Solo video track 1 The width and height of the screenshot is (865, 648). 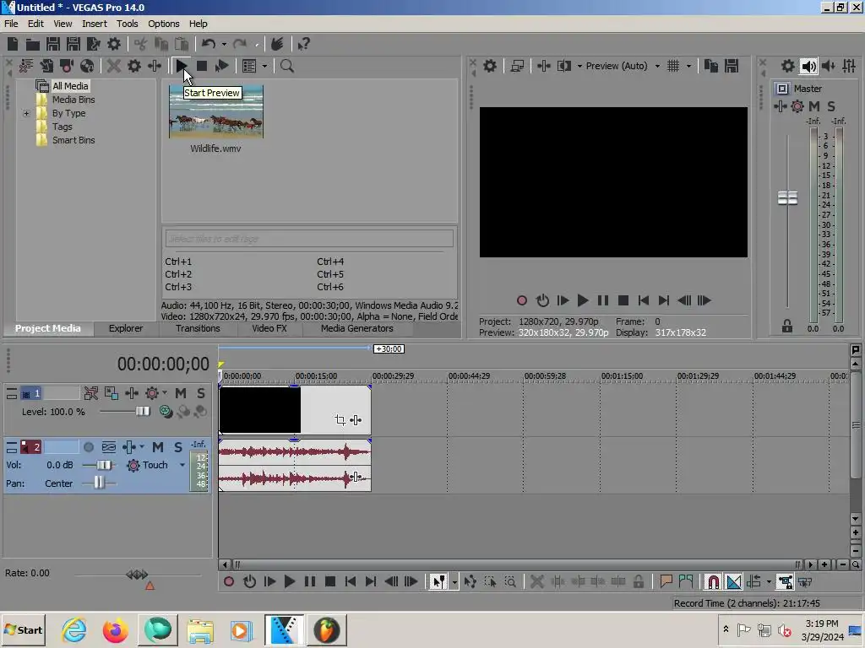(201, 393)
